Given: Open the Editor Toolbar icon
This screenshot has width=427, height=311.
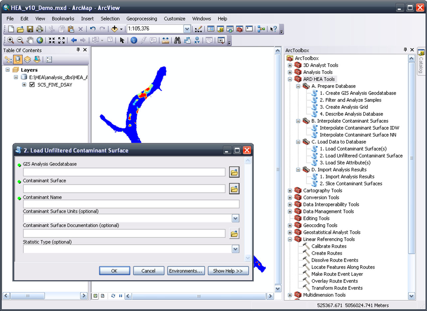Looking at the screenshot, I should click(x=199, y=29).
